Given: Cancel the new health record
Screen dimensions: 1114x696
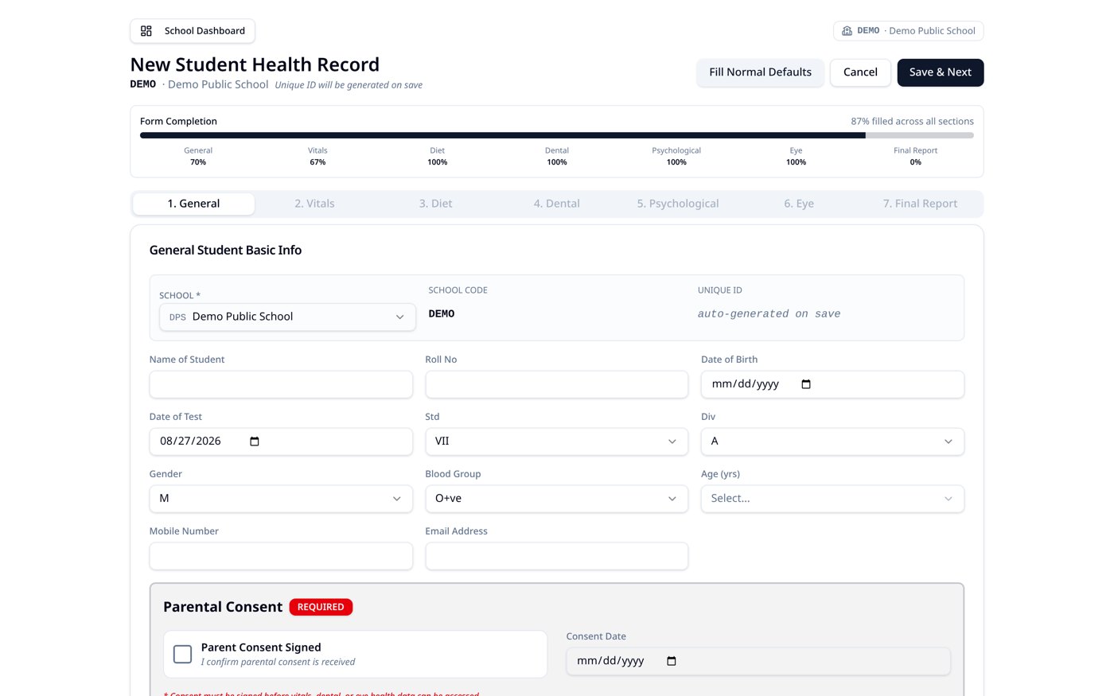Looking at the screenshot, I should [x=860, y=72].
